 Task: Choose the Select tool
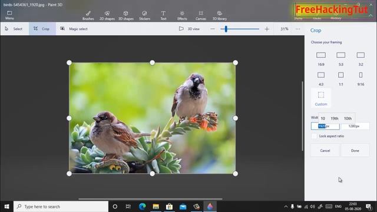click(14, 29)
